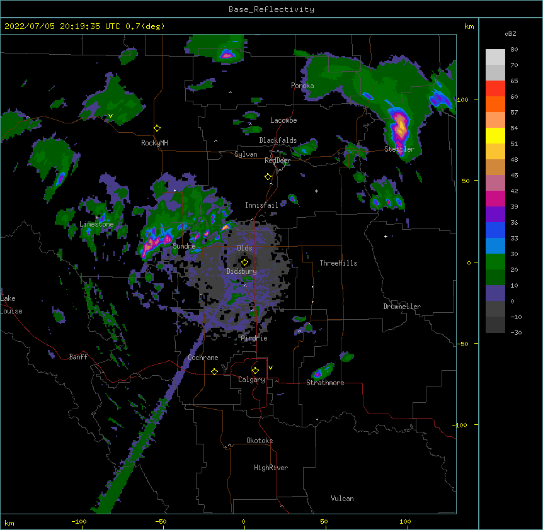
Task: Click the RockyMH label
Action: tap(154, 143)
